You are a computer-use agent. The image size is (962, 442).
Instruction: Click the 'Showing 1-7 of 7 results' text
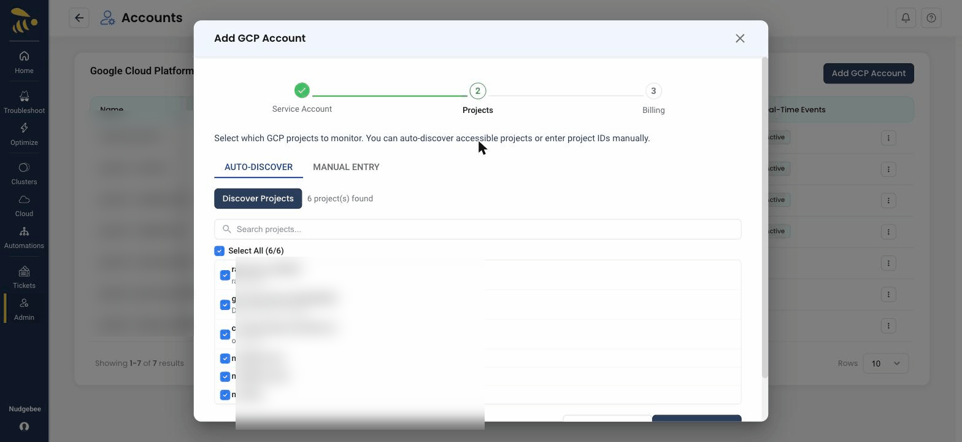point(139,363)
